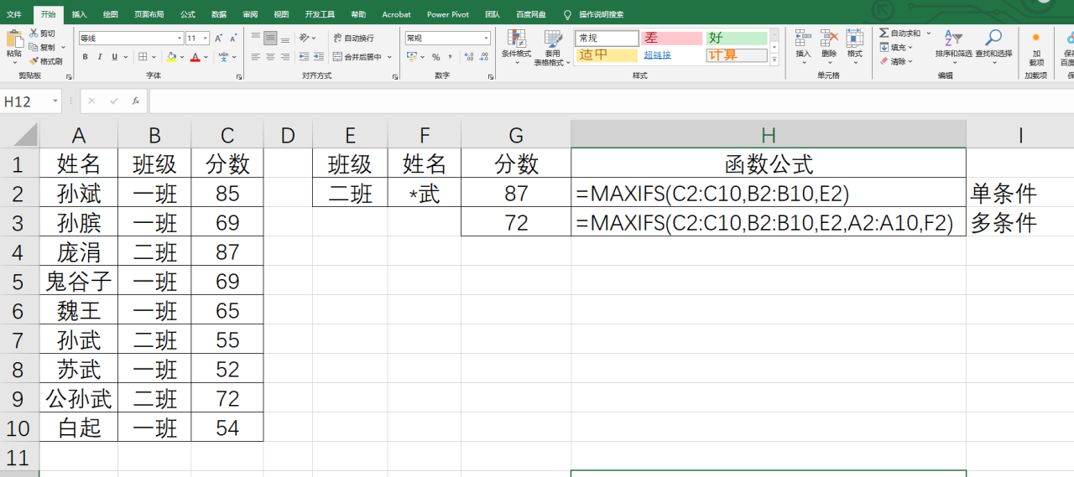
Task: Click the Borders grid icon
Action: click(x=143, y=57)
